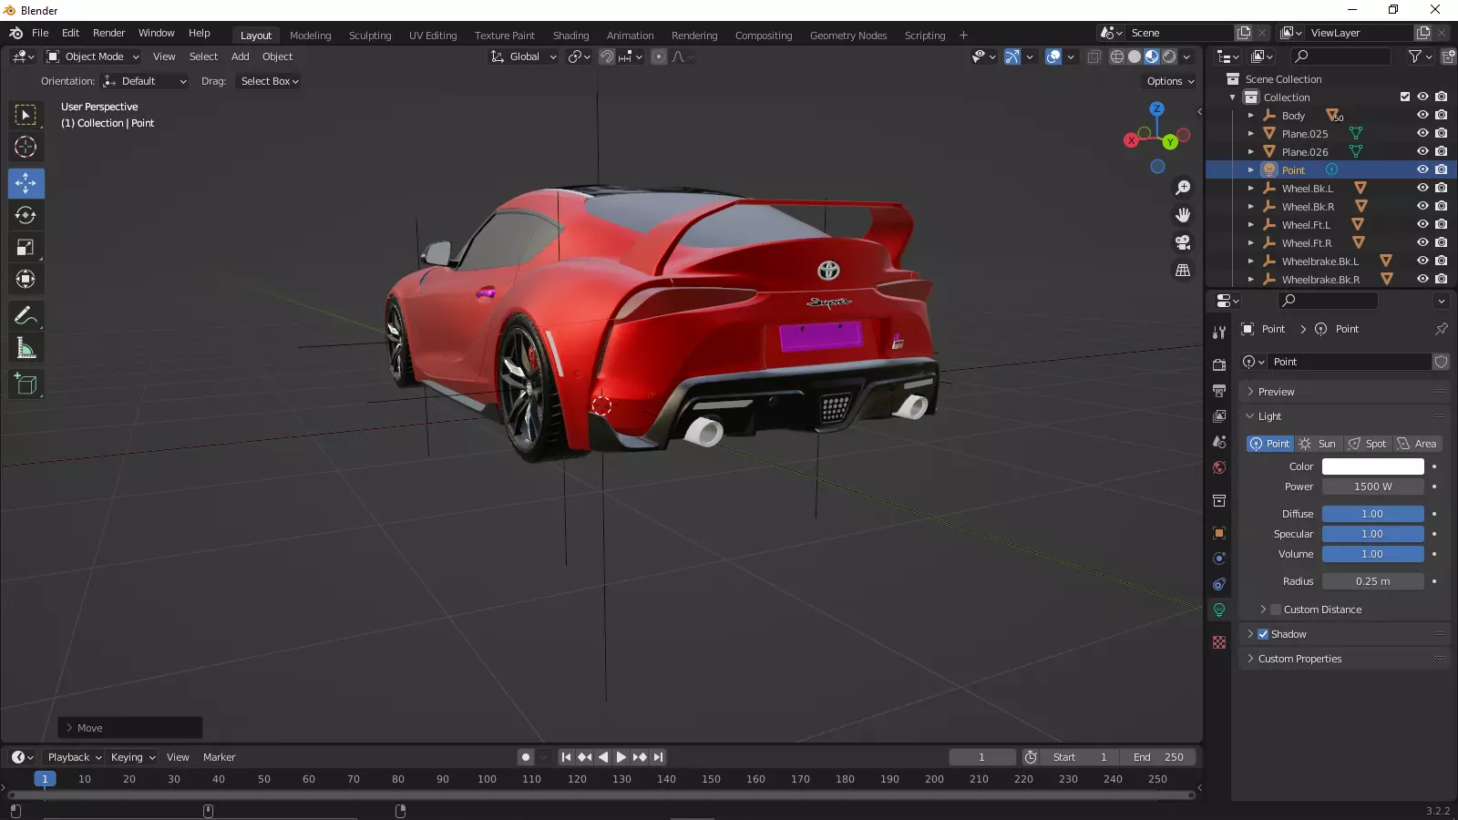Select the Measure tool
The width and height of the screenshot is (1458, 820).
(x=26, y=348)
